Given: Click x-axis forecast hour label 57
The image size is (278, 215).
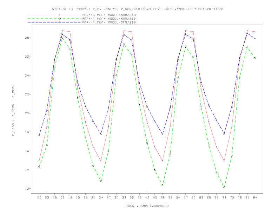Looking at the screenshot, I should tap(186, 197).
